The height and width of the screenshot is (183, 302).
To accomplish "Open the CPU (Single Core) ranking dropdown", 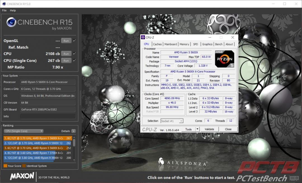I will point(23,131).
